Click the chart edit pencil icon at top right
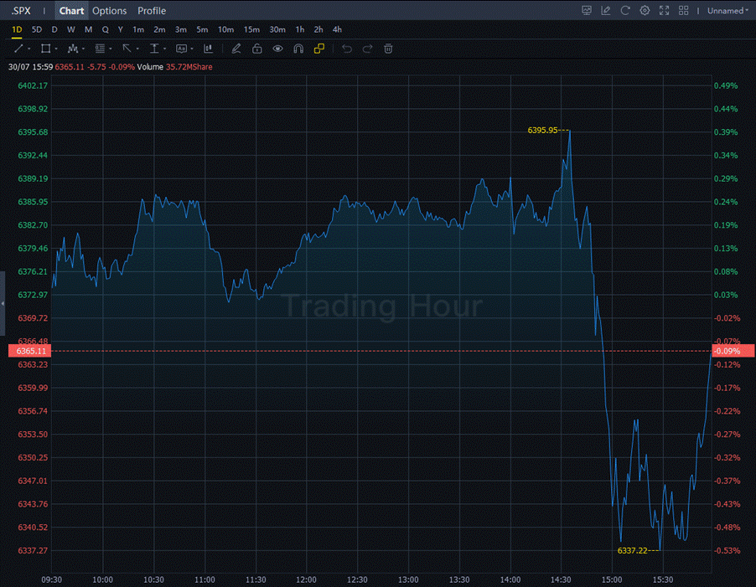 (606, 11)
